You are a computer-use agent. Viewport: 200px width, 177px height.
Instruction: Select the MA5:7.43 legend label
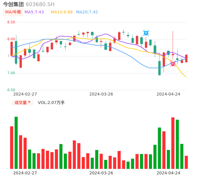pyautogui.click(x=34, y=12)
